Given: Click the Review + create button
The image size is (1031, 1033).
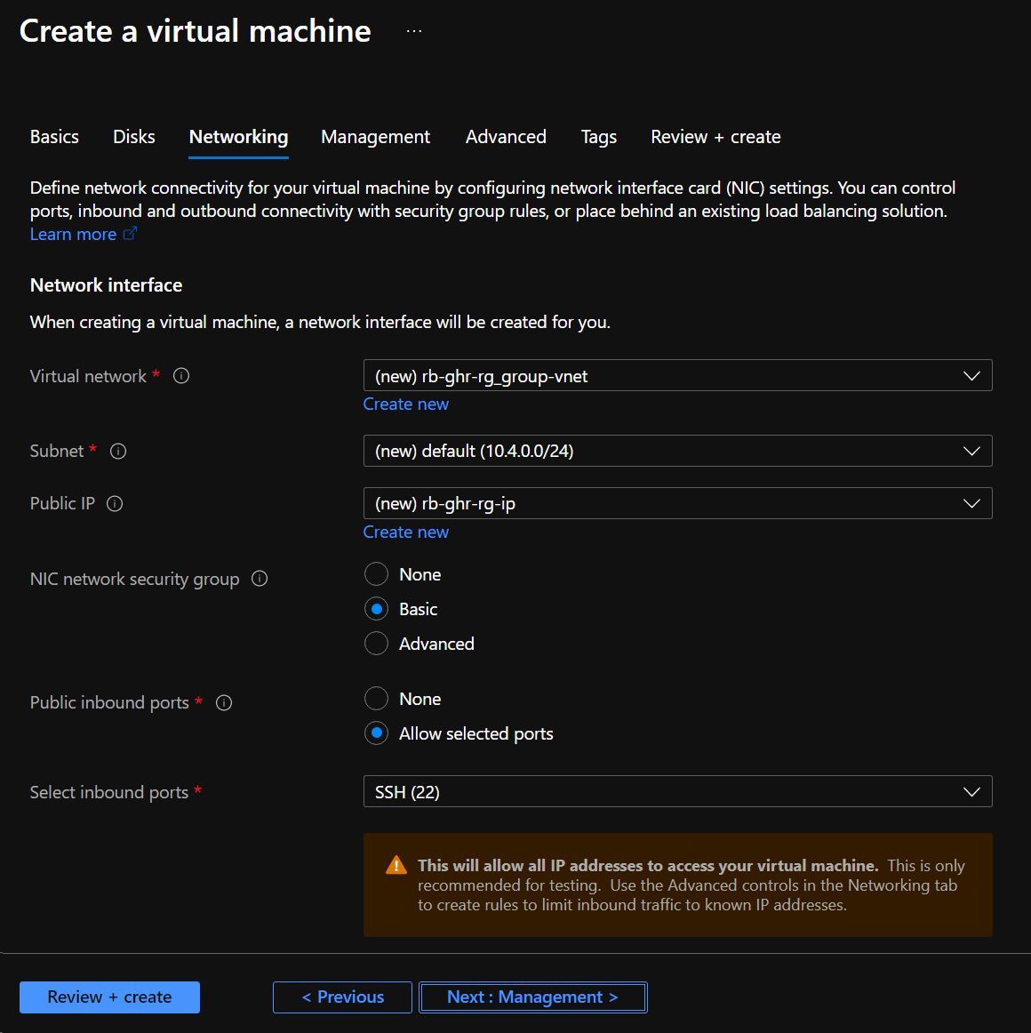Looking at the screenshot, I should click(x=109, y=997).
